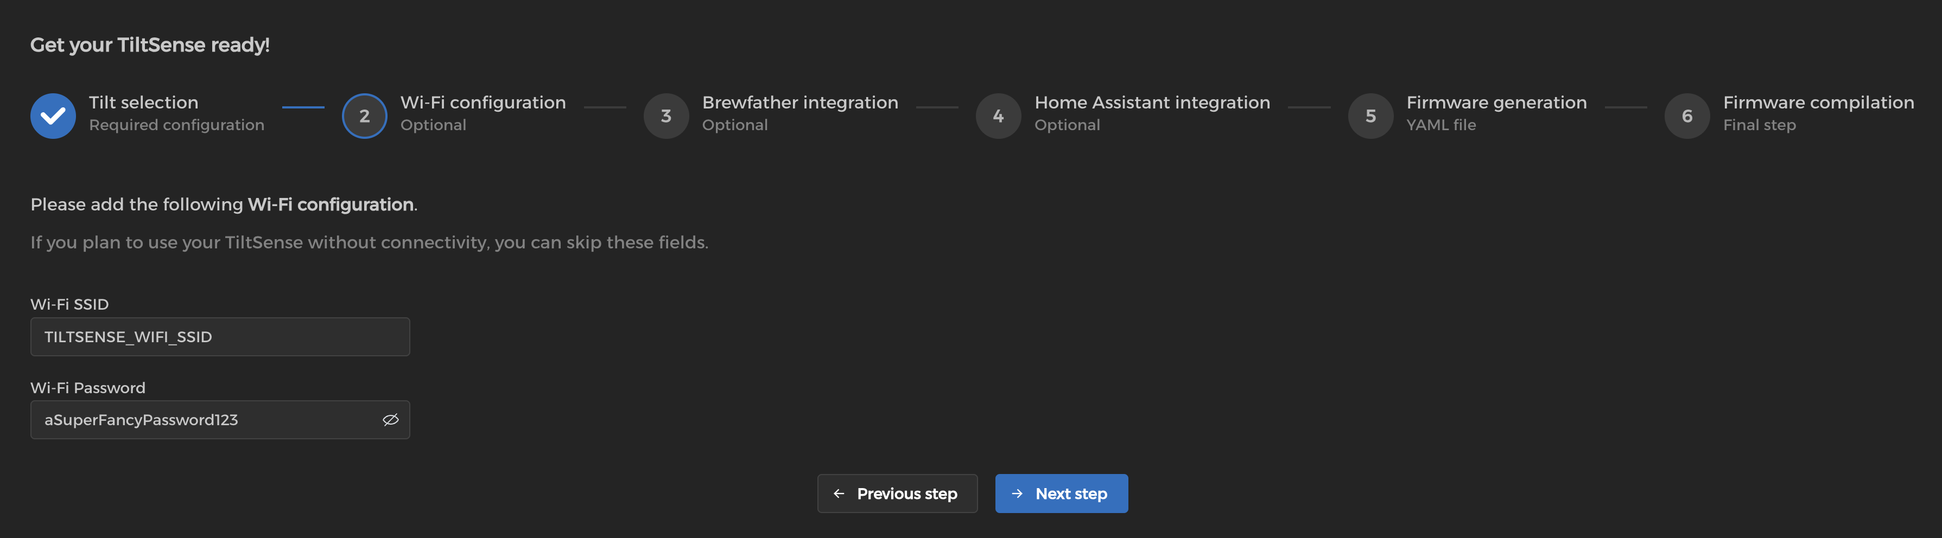Image resolution: width=1942 pixels, height=538 pixels.
Task: Go back with Previous step button
Action: (x=897, y=494)
